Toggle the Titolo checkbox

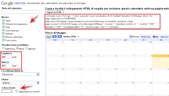pyautogui.click(x=3, y=20)
